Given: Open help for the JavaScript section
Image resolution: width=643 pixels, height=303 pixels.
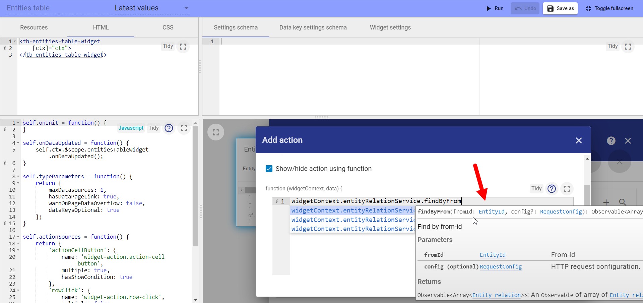Looking at the screenshot, I should coord(169,128).
